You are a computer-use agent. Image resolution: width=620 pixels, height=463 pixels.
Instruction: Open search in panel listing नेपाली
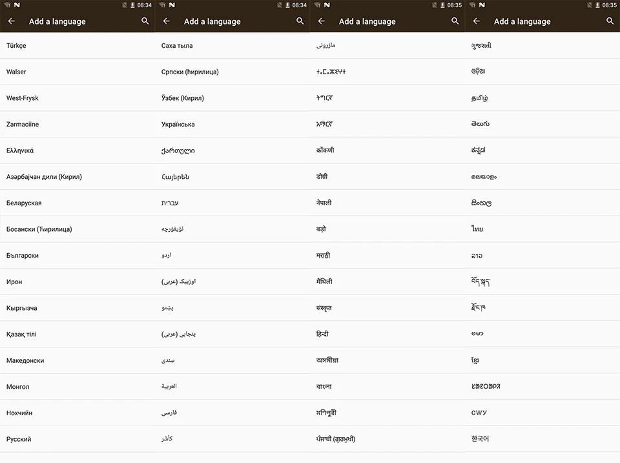pos(455,21)
